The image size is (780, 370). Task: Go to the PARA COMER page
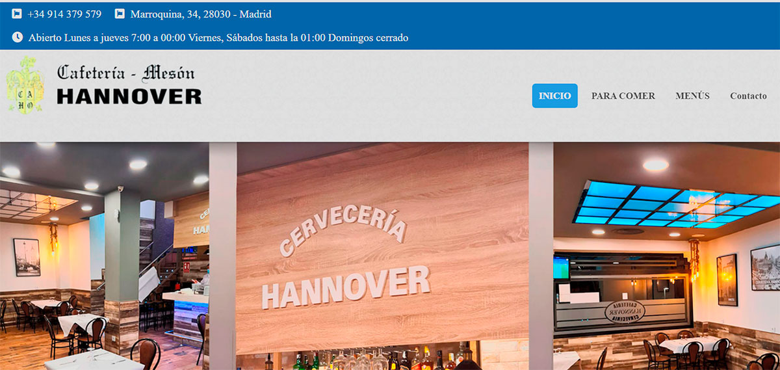pos(623,96)
